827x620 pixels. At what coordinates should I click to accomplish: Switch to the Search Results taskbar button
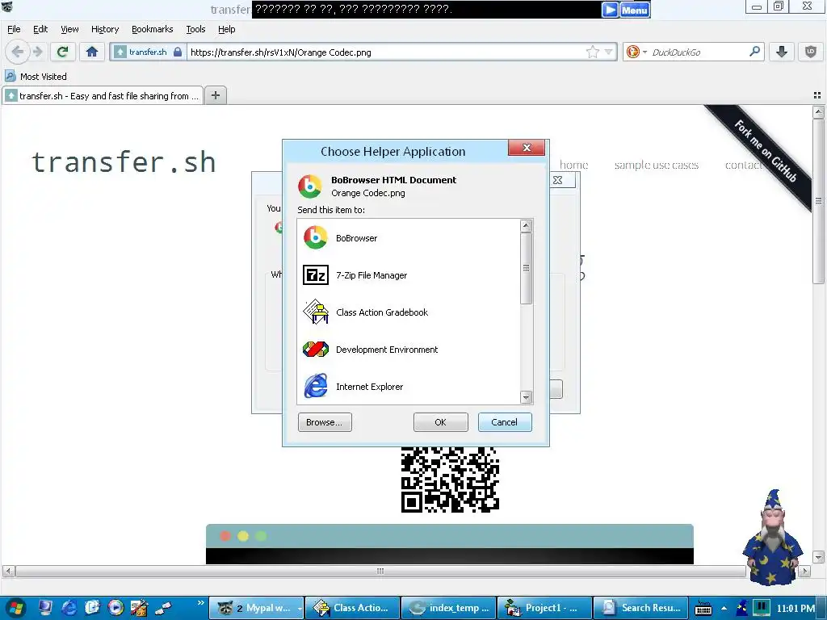point(640,608)
